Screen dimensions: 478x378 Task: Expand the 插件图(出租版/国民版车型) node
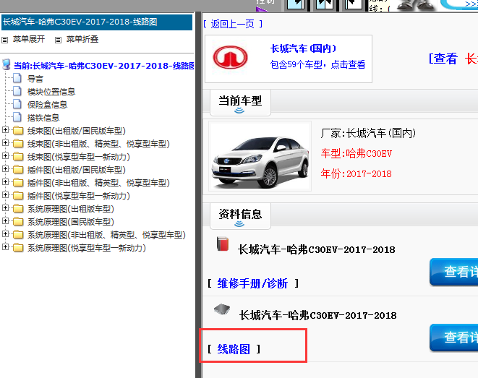coord(5,168)
